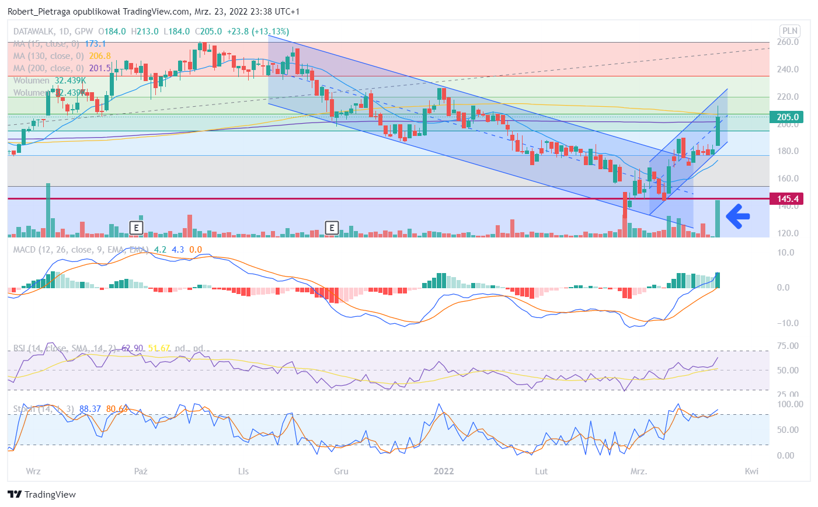Click the low value L184.0
This screenshot has width=818, height=507.
176,32
